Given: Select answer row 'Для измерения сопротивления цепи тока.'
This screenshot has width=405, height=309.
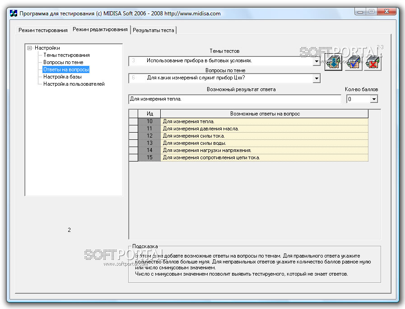Looking at the screenshot, I should point(264,158).
